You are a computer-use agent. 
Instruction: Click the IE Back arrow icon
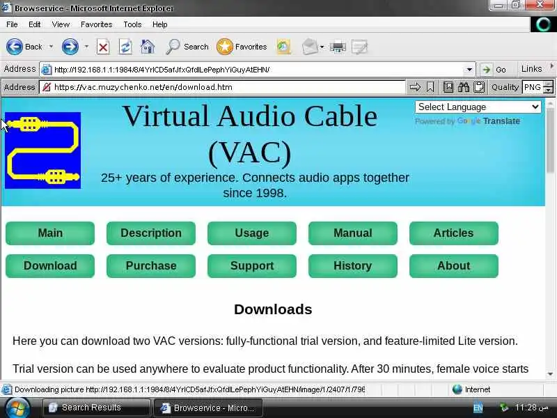(15, 47)
